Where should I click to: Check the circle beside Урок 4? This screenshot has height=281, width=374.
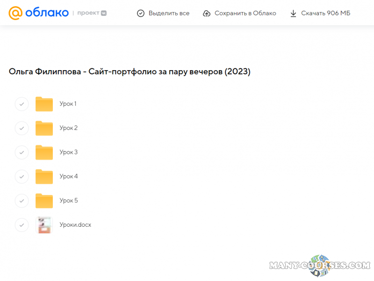click(22, 177)
